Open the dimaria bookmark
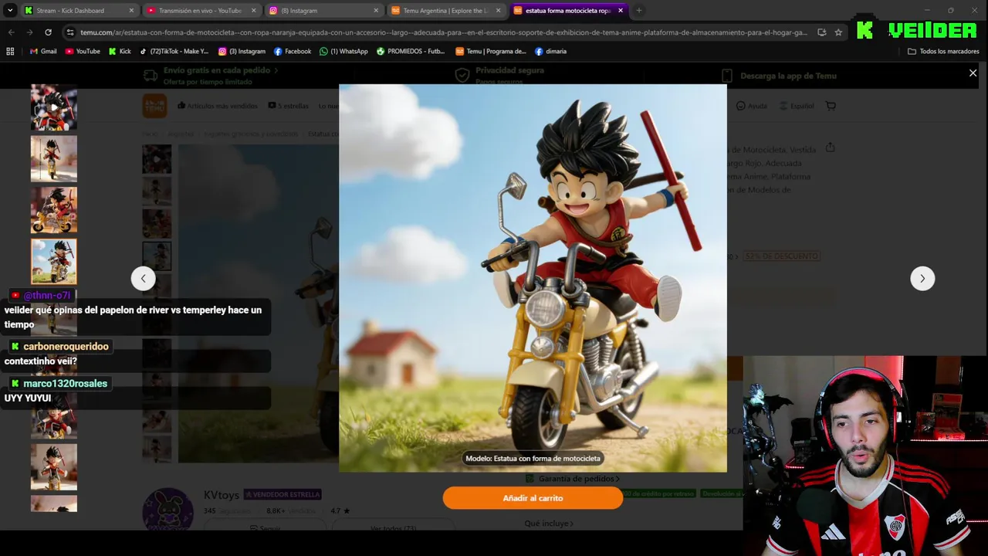 (x=550, y=51)
